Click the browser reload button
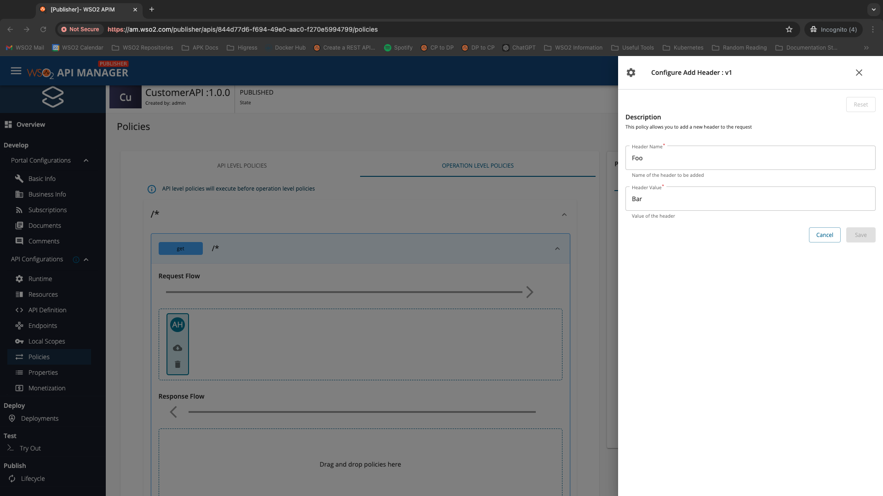Image resolution: width=883 pixels, height=496 pixels. (x=43, y=29)
